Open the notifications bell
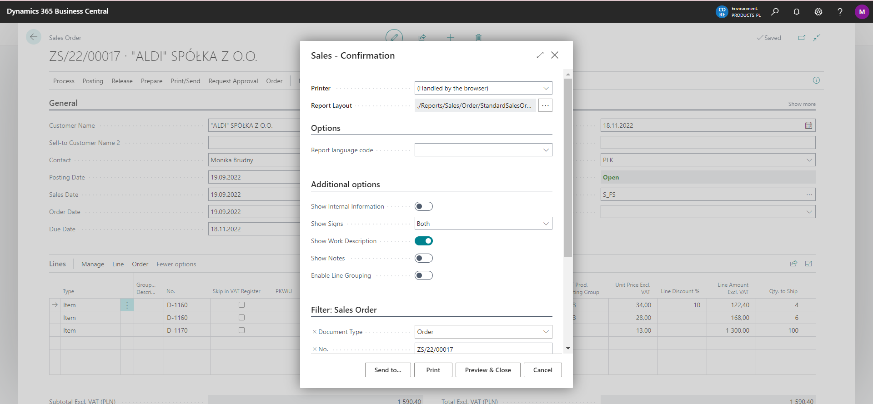The height and width of the screenshot is (404, 873). (797, 12)
